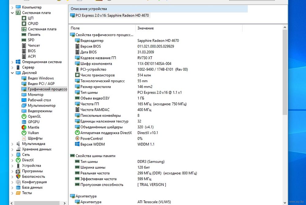Screen dimensions: 306x205
Task: Select the Мультимонитор icon
Action: pyautogui.click(x=24, y=105)
